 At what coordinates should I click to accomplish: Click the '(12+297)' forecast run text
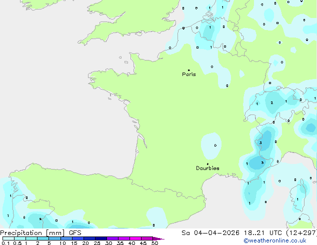(x=301, y=233)
